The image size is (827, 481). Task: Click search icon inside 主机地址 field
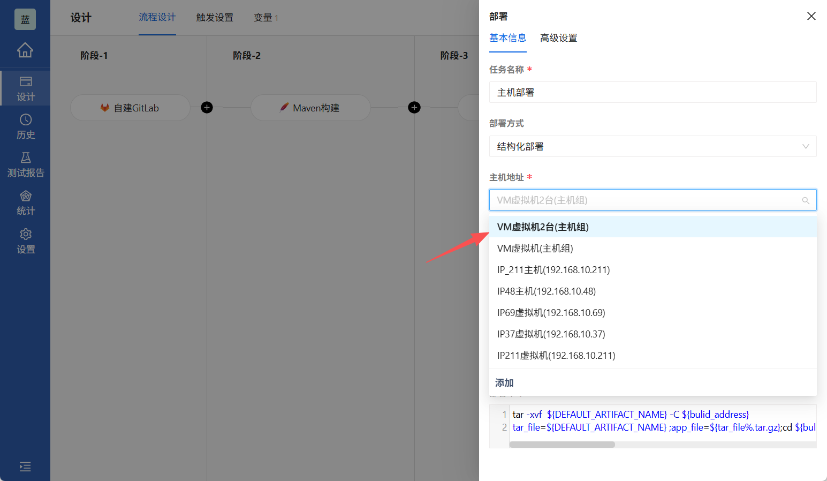tap(806, 200)
